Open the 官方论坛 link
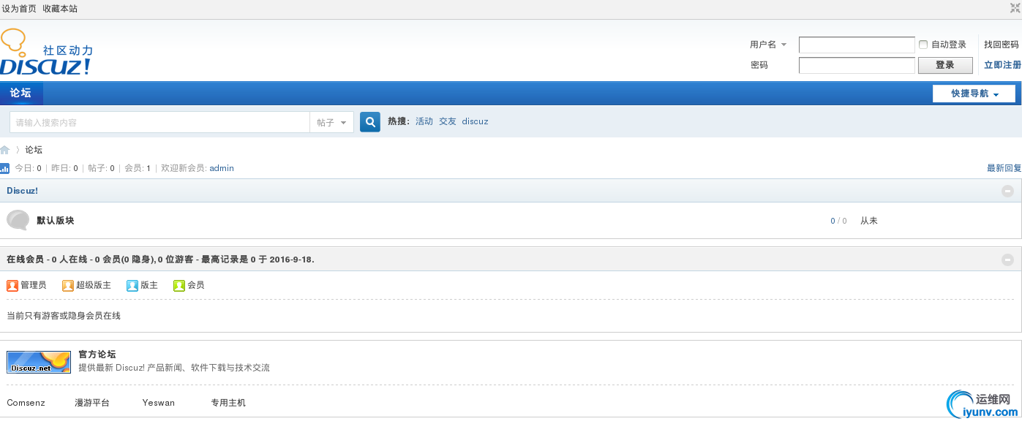Viewport: 1022px width, 424px height. coord(97,355)
